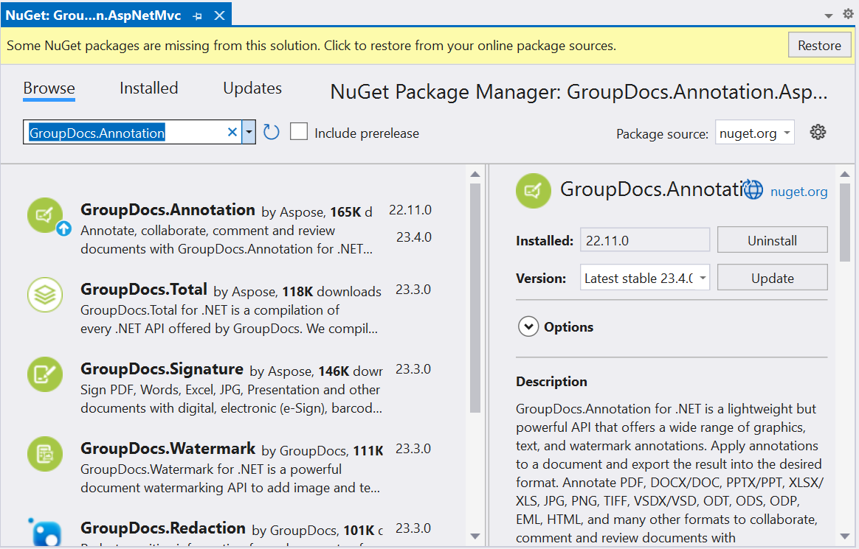Click the details pane scroll up arrow
The image size is (859, 549).
click(x=845, y=175)
